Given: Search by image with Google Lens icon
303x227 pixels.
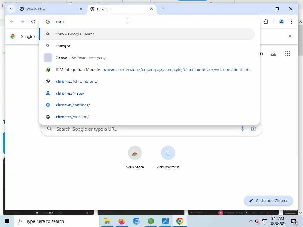Looking at the screenshot, I should [x=253, y=129].
